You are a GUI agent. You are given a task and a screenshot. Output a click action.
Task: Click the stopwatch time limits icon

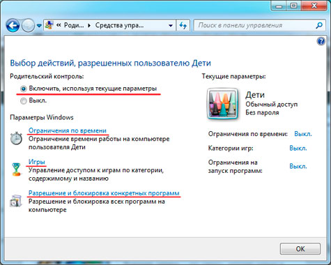(x=16, y=138)
